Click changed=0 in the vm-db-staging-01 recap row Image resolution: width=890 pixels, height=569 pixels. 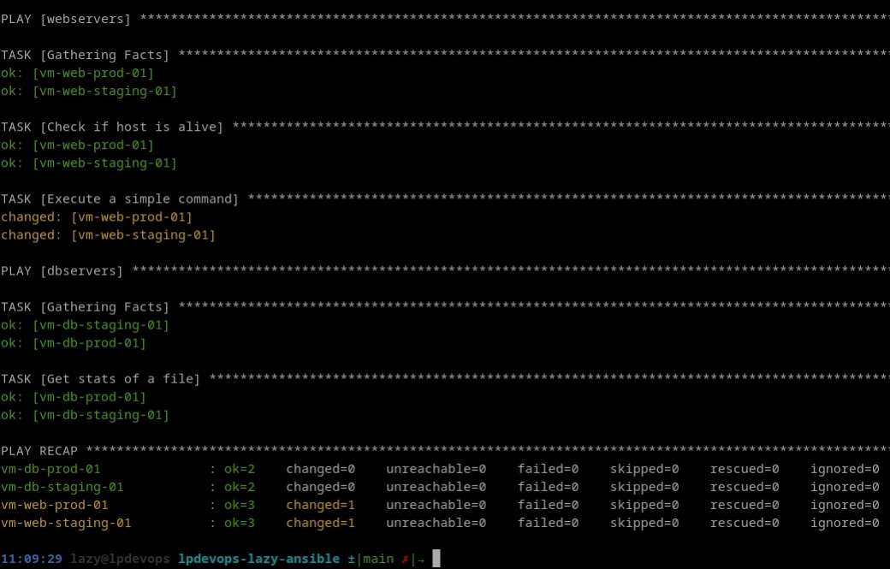321,487
